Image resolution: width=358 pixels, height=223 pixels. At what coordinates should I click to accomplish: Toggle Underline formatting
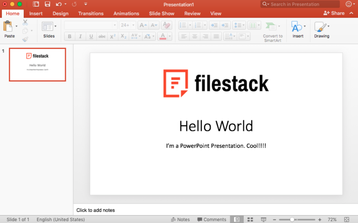pos(91,36)
